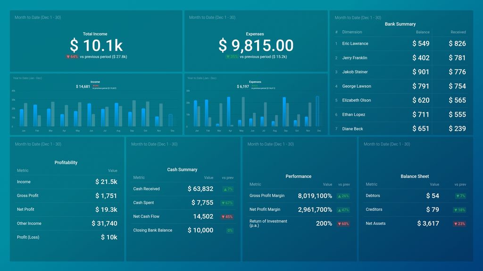Click the Expenses value $ 9,815.00
The height and width of the screenshot is (271, 483).
256,45
